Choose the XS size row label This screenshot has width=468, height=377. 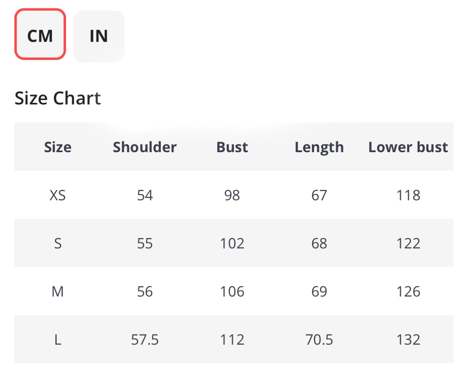pos(58,195)
